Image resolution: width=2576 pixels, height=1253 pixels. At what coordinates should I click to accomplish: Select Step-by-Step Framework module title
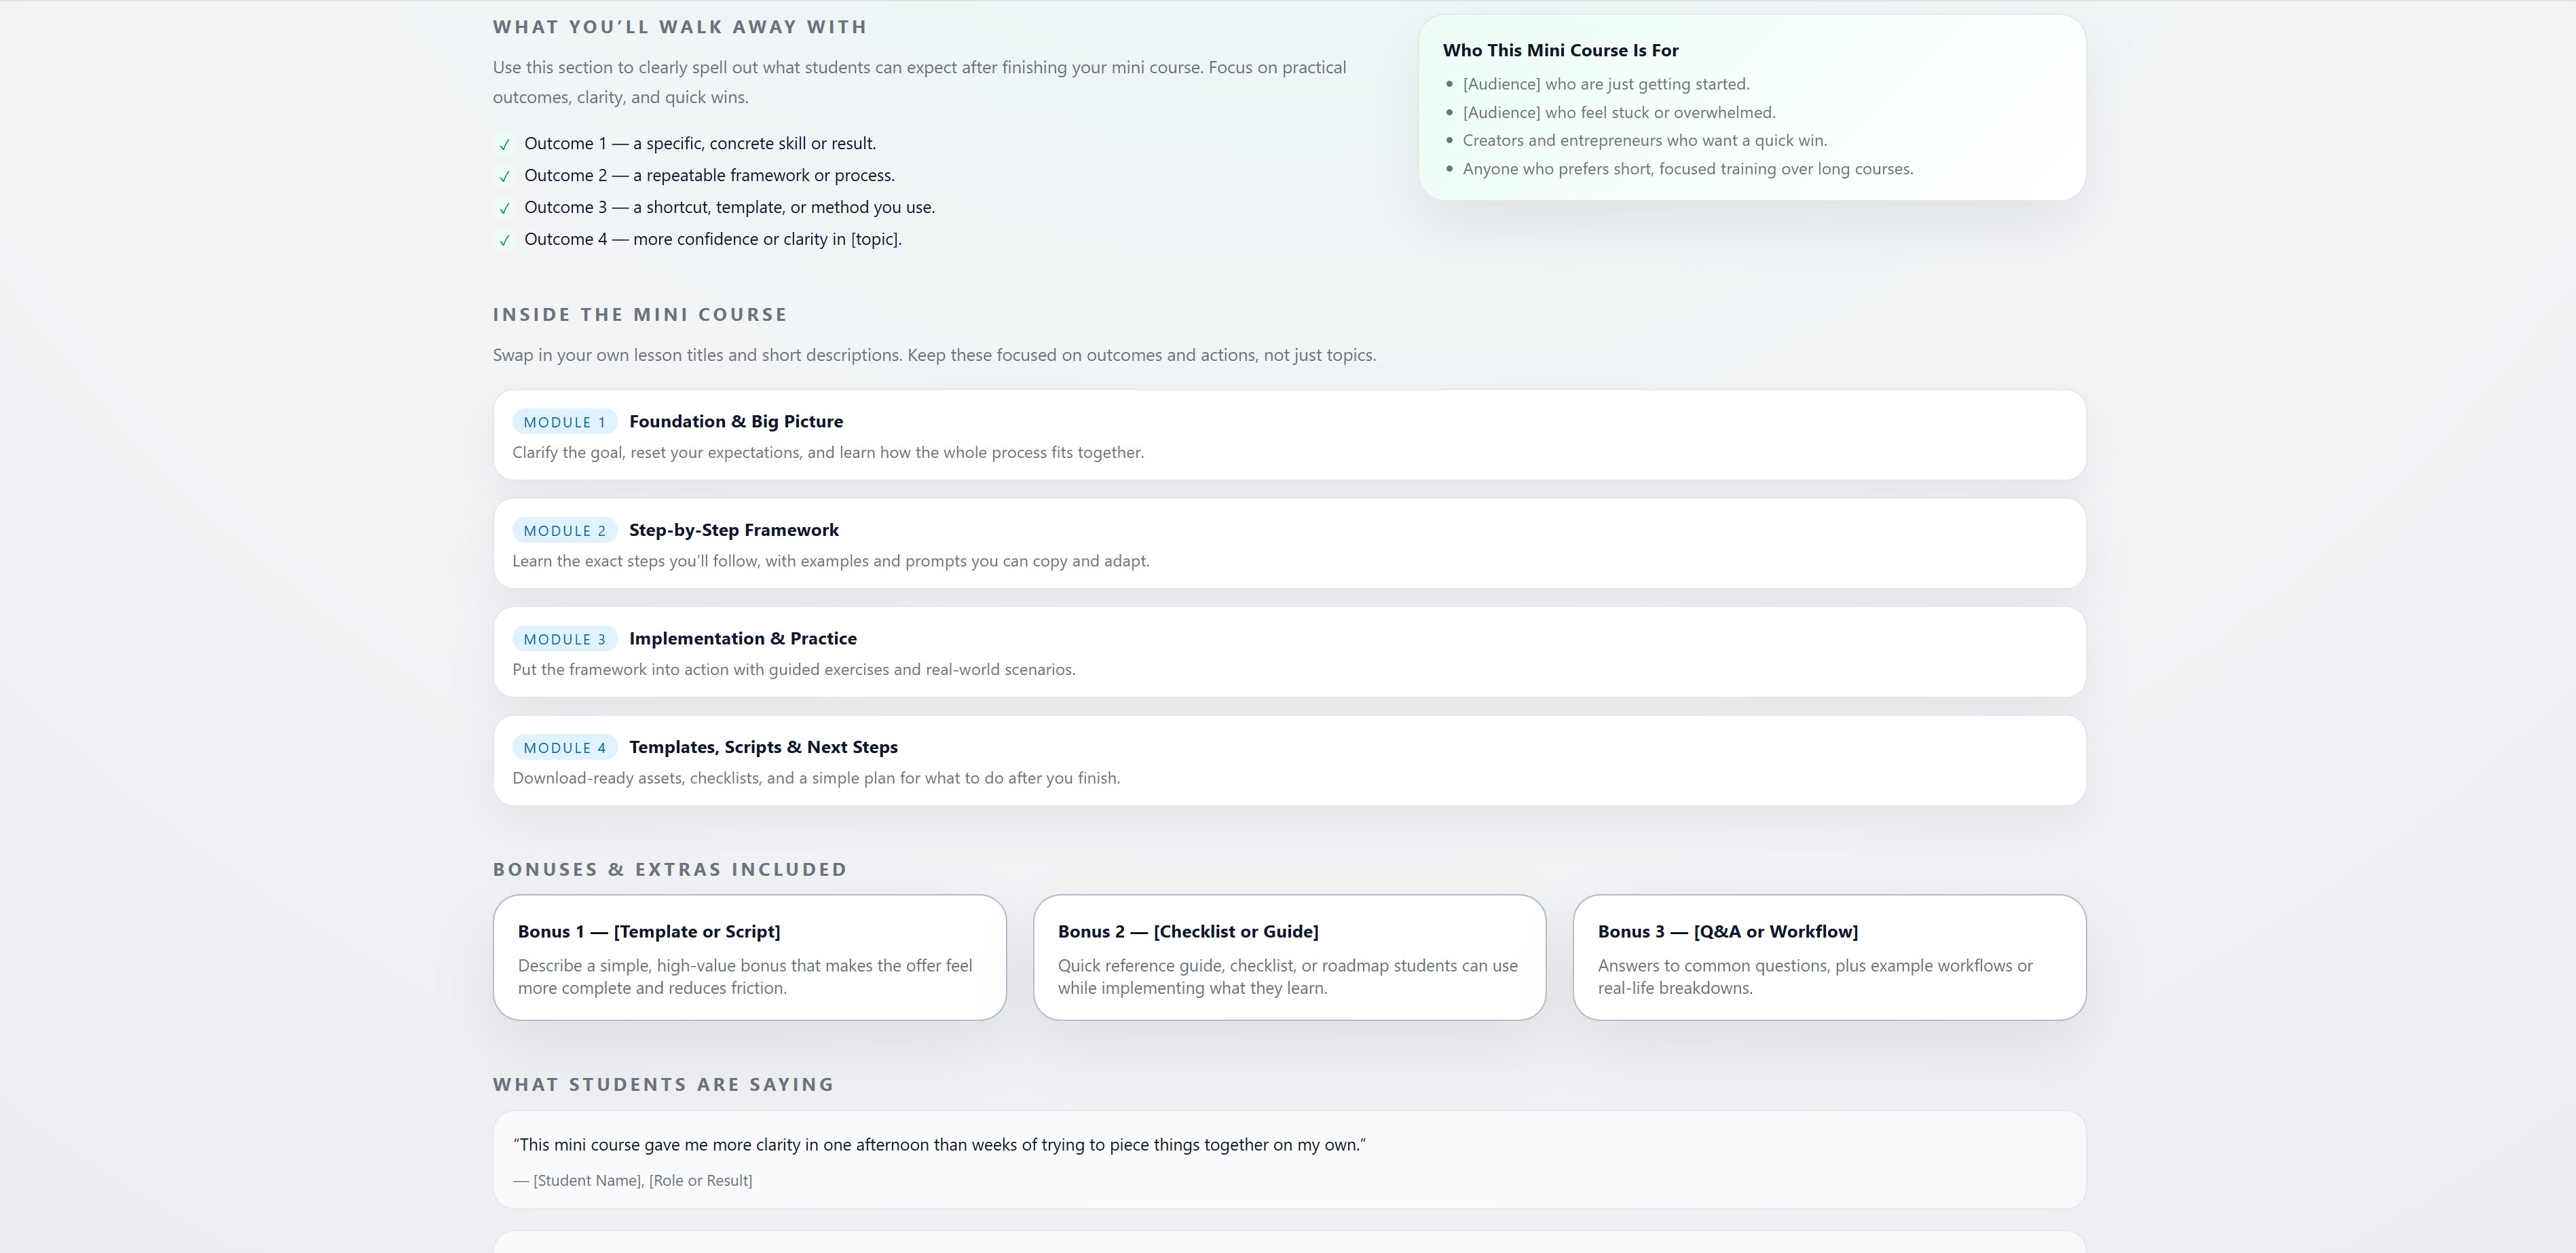coord(733,531)
